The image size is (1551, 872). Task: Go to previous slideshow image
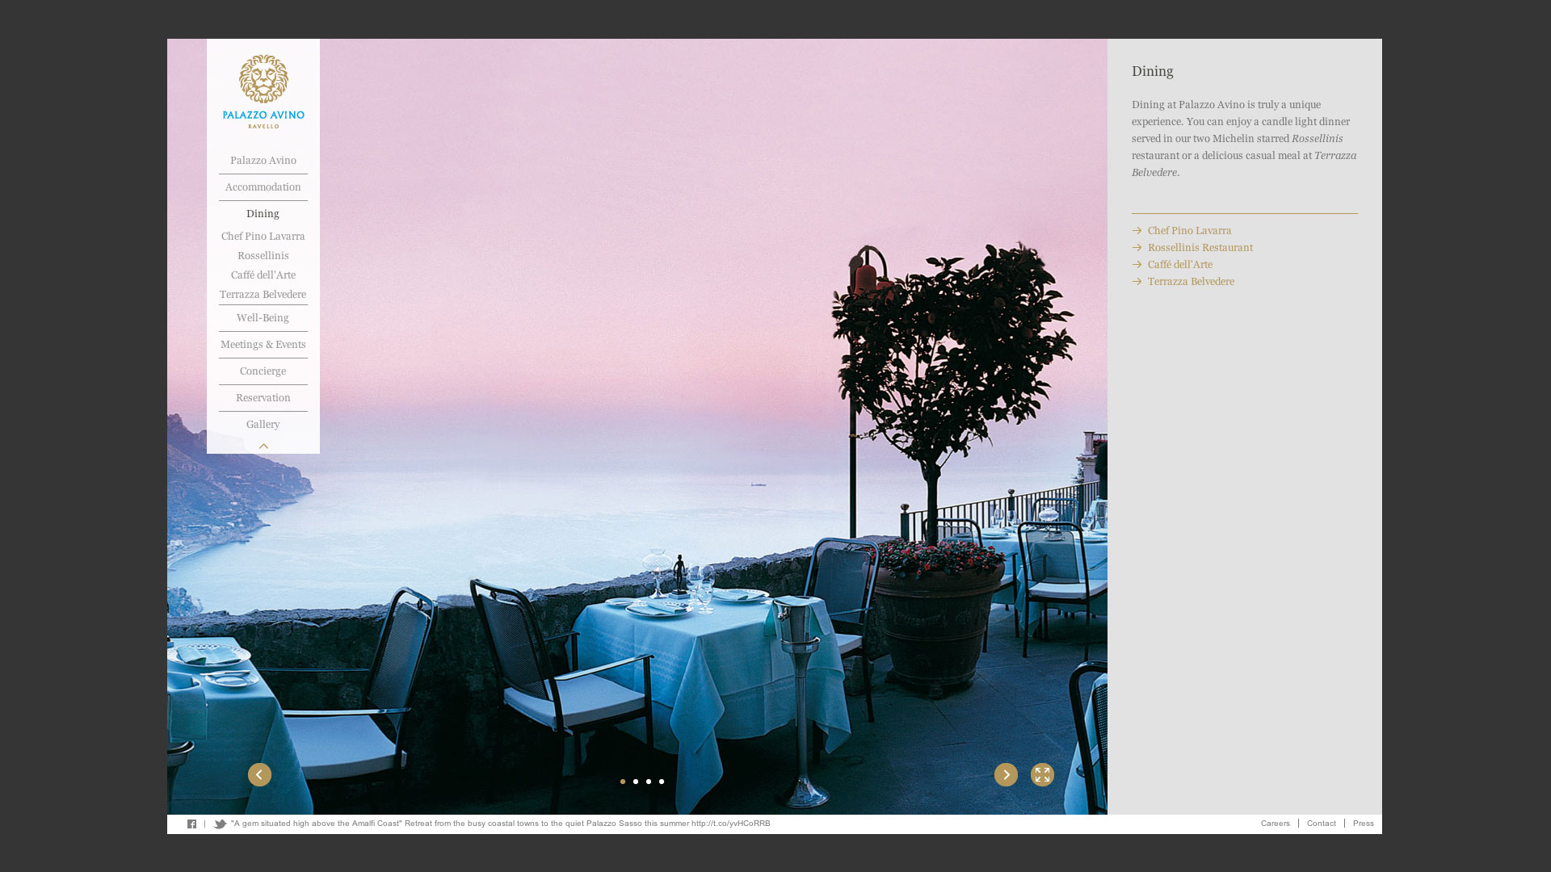point(259,774)
